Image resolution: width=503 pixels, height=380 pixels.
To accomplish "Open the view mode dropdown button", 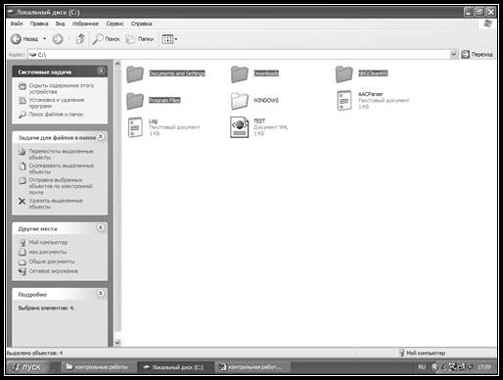I will [x=169, y=39].
